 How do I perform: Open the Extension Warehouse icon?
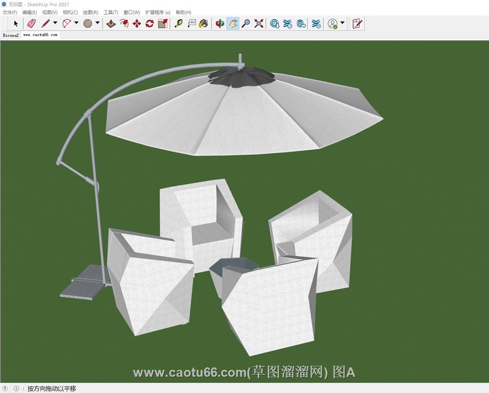(x=287, y=24)
